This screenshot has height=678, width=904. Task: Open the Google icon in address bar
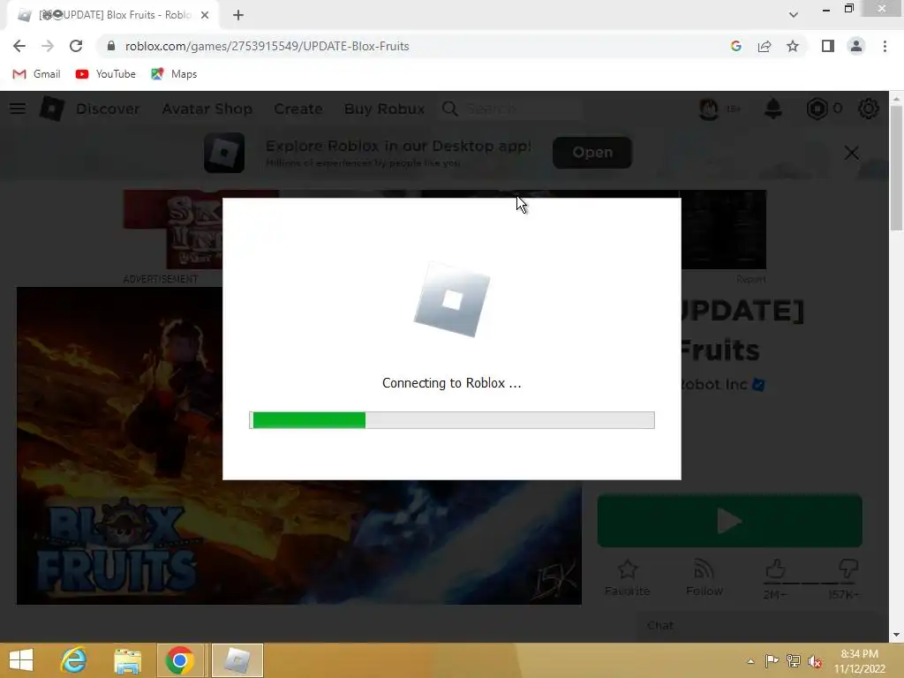pos(735,46)
